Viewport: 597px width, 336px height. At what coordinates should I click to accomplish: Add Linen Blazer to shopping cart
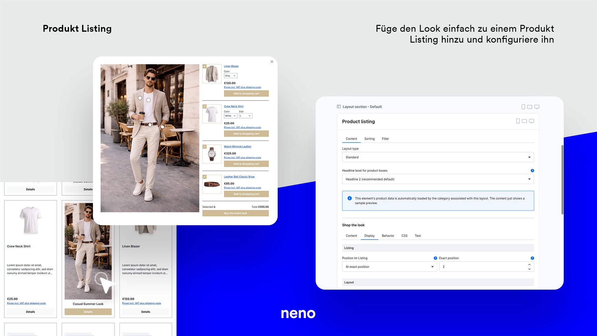[x=246, y=94]
